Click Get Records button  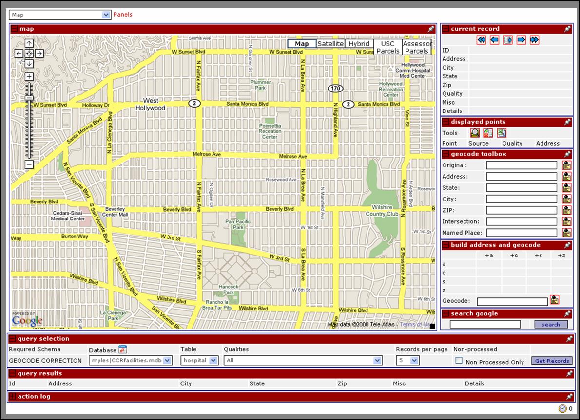[x=552, y=361]
